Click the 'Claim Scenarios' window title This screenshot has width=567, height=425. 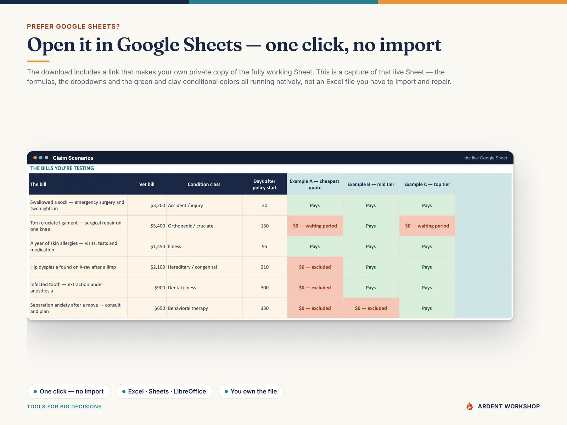click(x=73, y=158)
